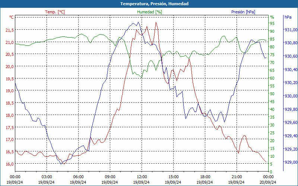Click the 12:00 time axis label
The height and width of the screenshot is (186, 298).
(x=142, y=177)
